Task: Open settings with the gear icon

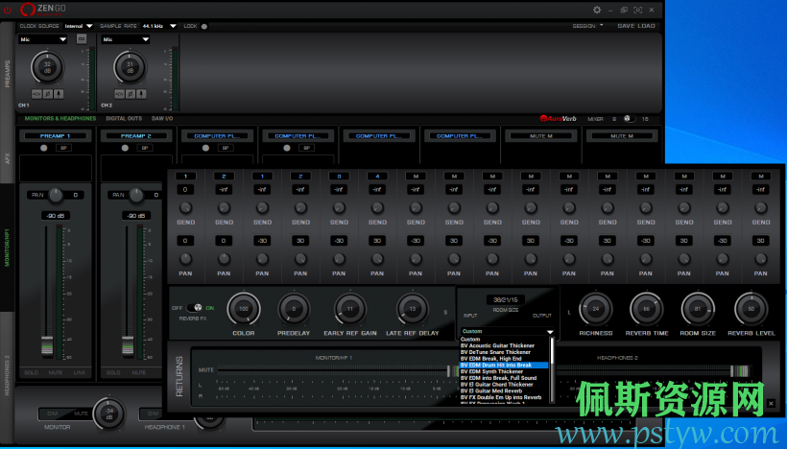Action: click(597, 9)
